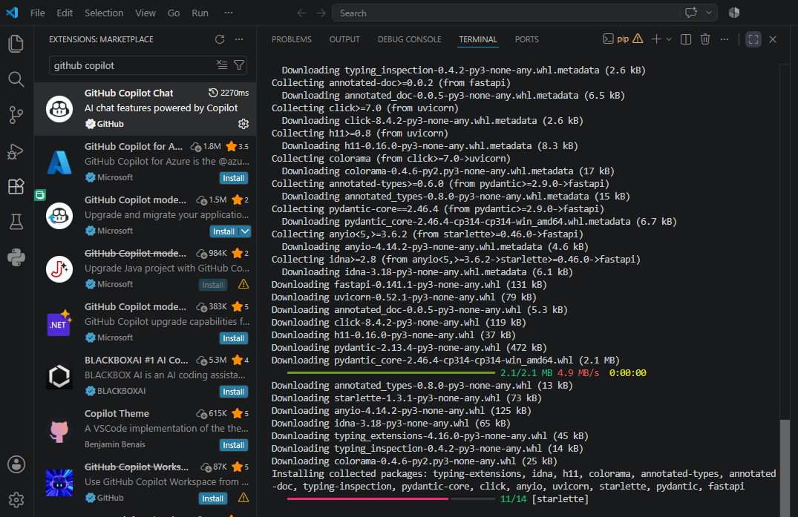
Task: Open the Python activity bar icon
Action: (16, 257)
